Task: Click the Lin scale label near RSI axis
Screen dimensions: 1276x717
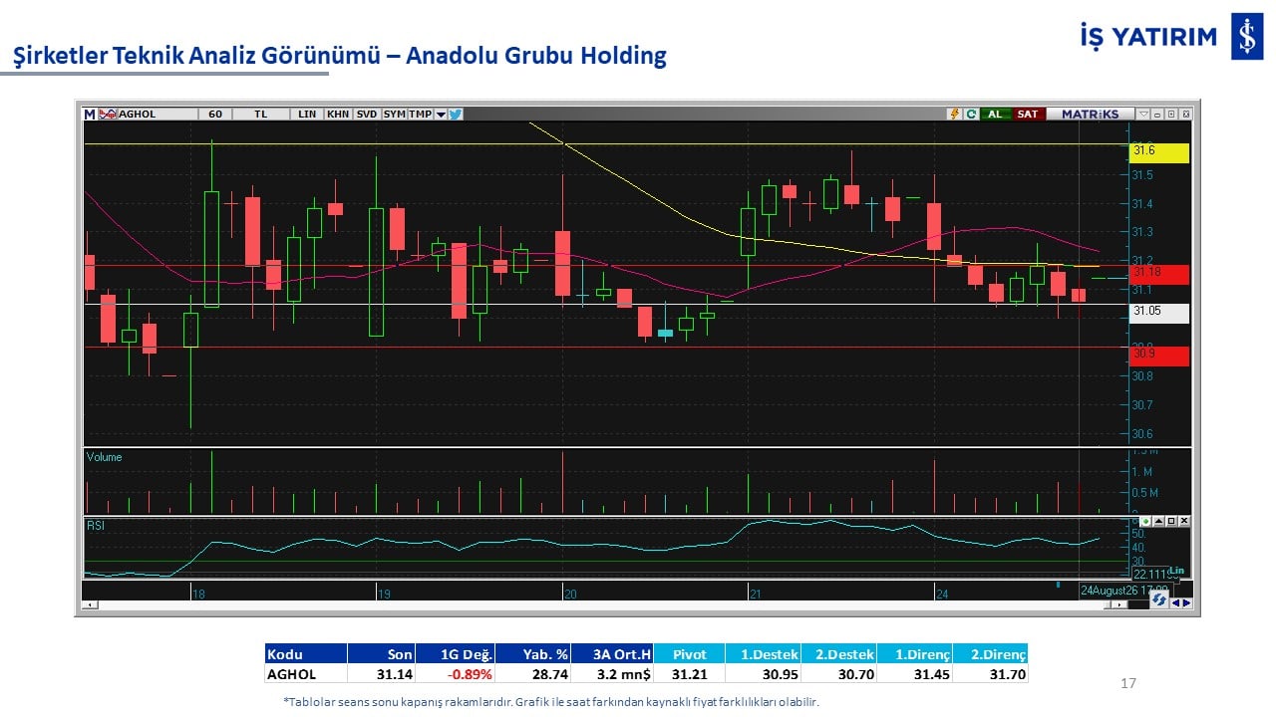Action: pyautogui.click(x=1177, y=571)
